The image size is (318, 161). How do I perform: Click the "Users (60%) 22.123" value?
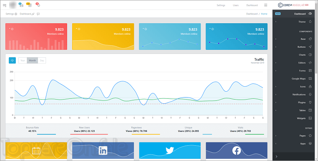tap(84, 131)
